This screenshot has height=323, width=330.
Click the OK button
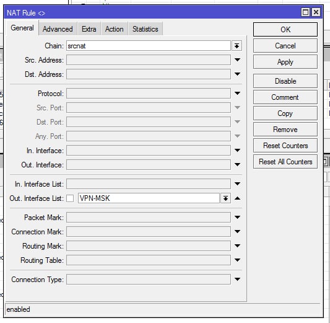click(285, 30)
